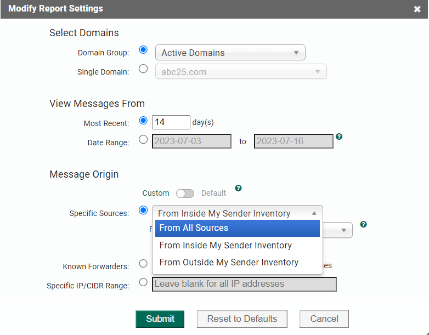
Task: Click the Cancel button
Action: point(324,319)
